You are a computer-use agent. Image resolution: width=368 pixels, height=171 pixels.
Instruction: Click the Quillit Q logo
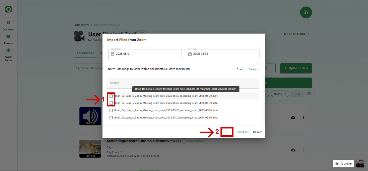click(8, 9)
